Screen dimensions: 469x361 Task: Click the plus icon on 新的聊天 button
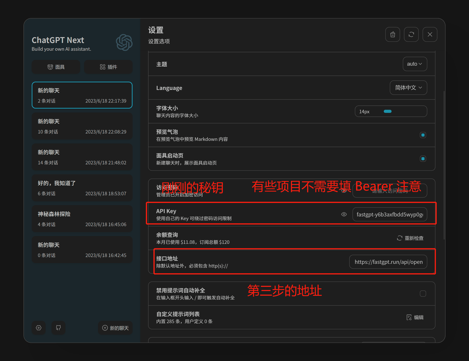click(x=106, y=328)
